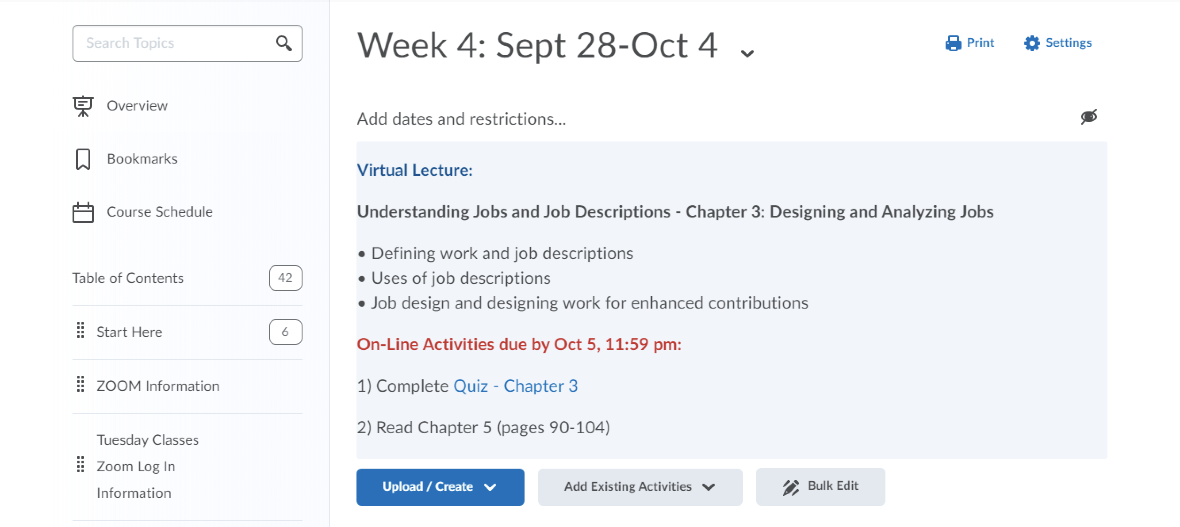Click the search magnifier icon
1180x527 pixels.
pos(284,43)
